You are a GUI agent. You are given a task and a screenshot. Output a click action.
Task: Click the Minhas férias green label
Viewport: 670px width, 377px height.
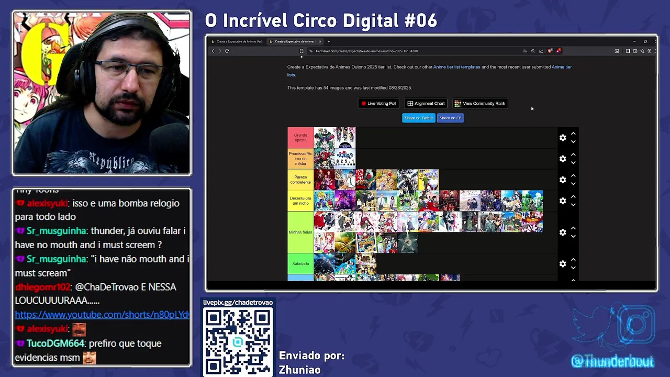tap(300, 232)
